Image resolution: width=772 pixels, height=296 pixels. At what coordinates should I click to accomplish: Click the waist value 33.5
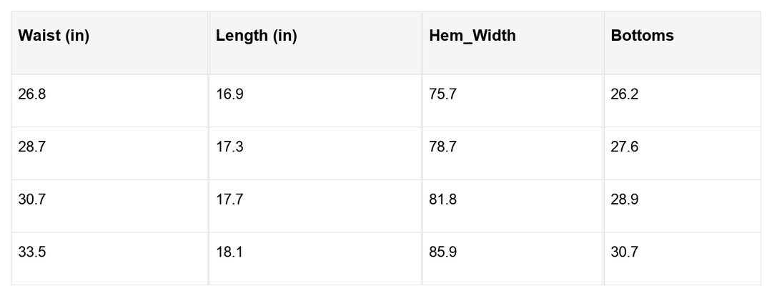(x=32, y=252)
